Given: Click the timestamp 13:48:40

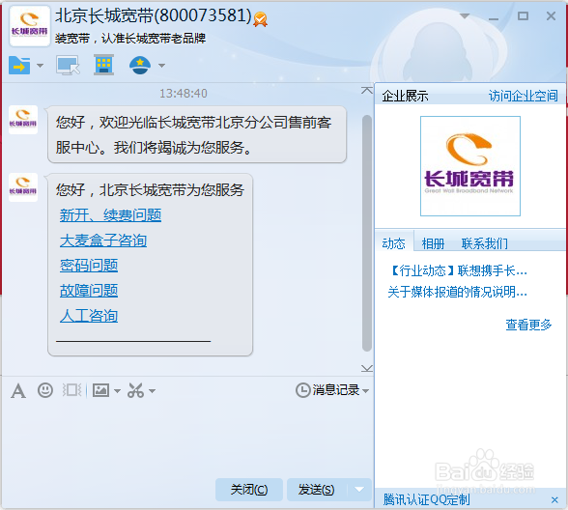Looking at the screenshot, I should (184, 94).
